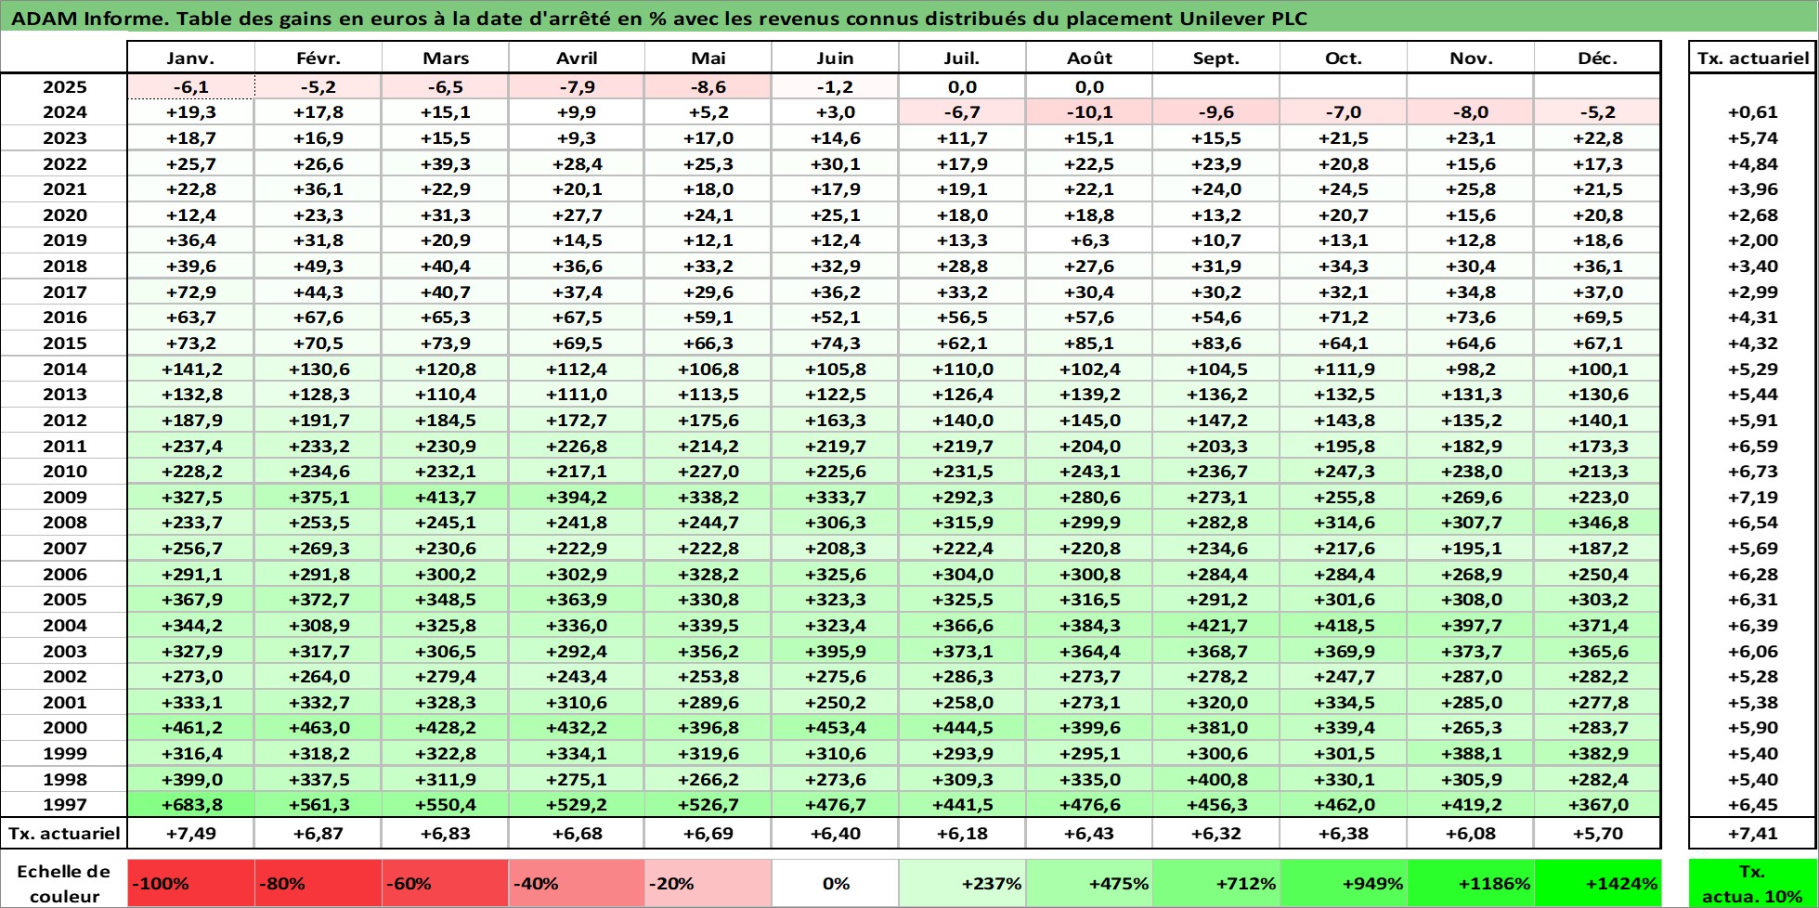
Task: Click the +346,8 cell for December 2008
Action: point(1598,523)
